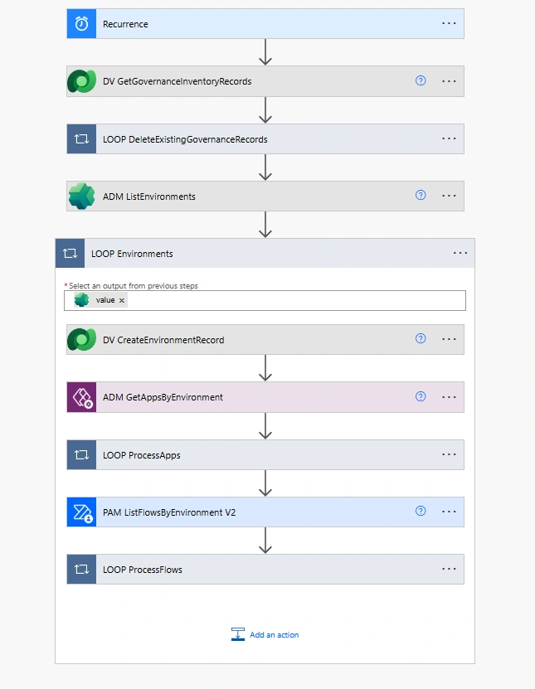
Task: Expand the LOOP DeleteExistingGovernanceRecords step
Action: coord(265,138)
